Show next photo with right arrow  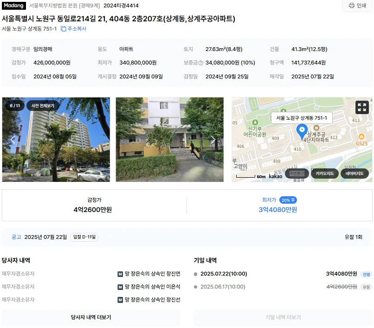click(213, 140)
